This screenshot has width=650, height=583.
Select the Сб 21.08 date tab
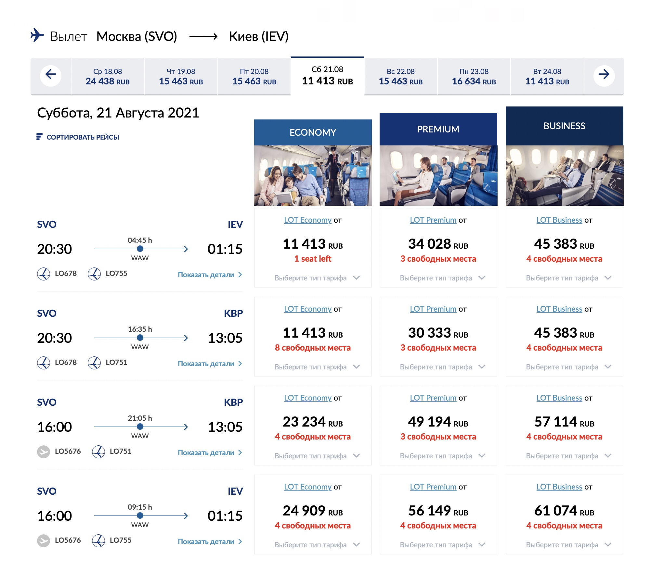coord(327,76)
